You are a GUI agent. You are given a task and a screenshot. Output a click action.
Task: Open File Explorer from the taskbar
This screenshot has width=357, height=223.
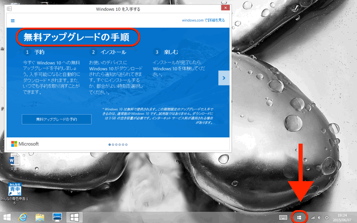tap(40, 217)
